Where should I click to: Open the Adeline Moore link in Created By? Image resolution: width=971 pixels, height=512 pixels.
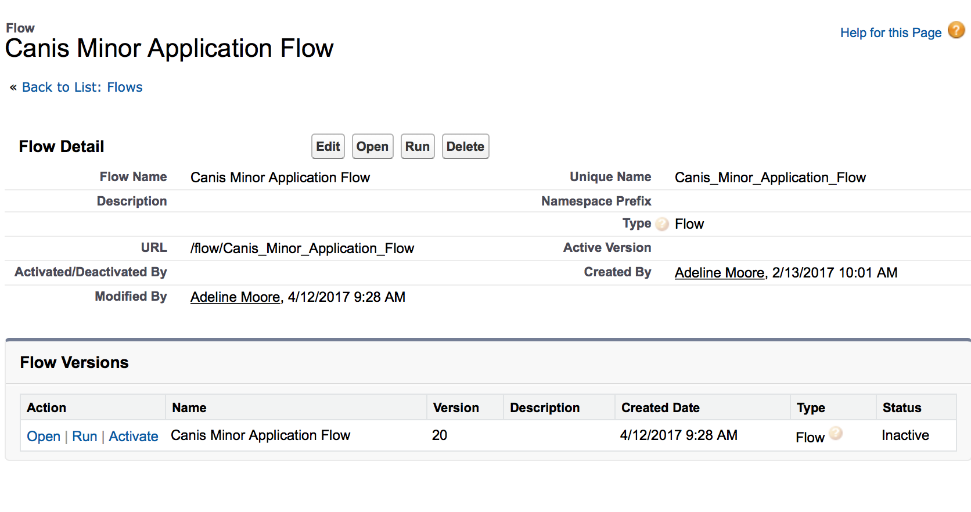719,273
